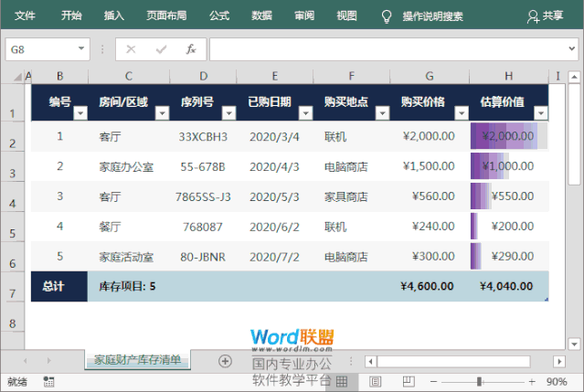Click the 总计 total row label
The width and height of the screenshot is (584, 392).
(x=59, y=286)
